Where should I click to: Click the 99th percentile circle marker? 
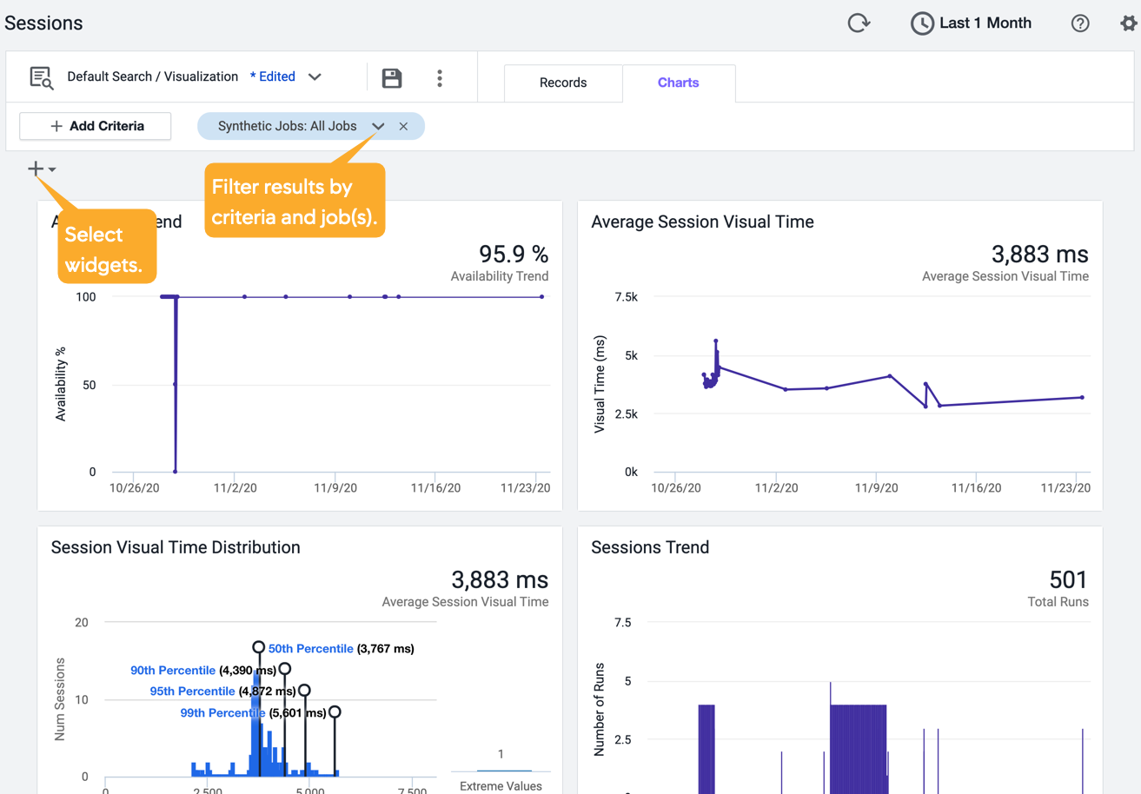coord(335,711)
